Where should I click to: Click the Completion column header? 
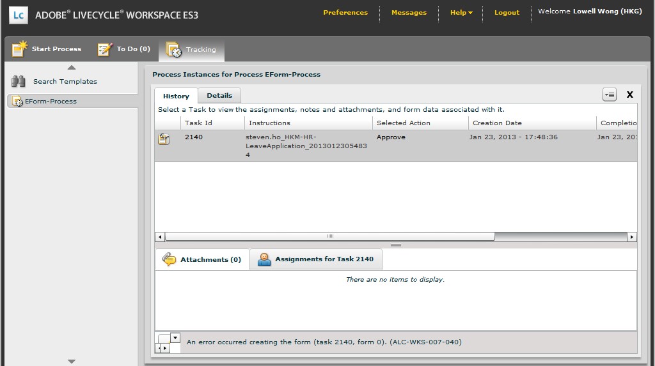(617, 123)
